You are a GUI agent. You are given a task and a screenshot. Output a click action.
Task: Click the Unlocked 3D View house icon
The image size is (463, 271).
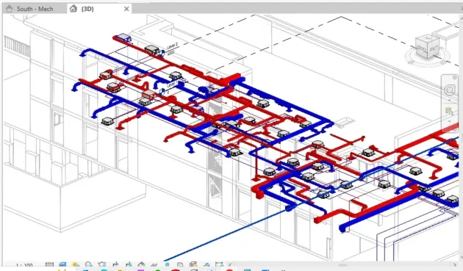click(x=141, y=264)
